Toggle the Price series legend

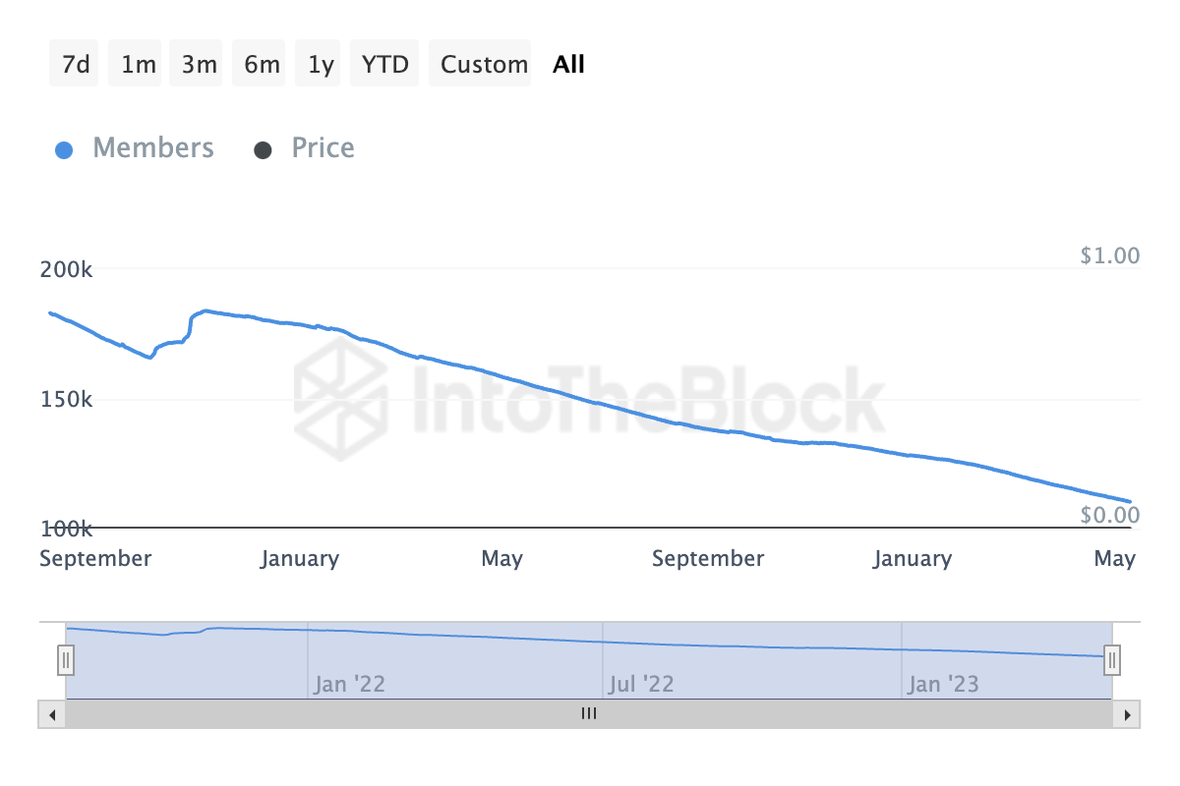pyautogui.click(x=323, y=148)
